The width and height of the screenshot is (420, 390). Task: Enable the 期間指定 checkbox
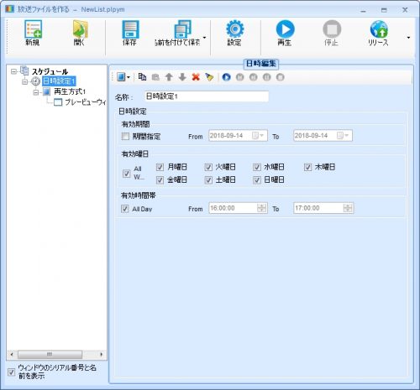125,137
